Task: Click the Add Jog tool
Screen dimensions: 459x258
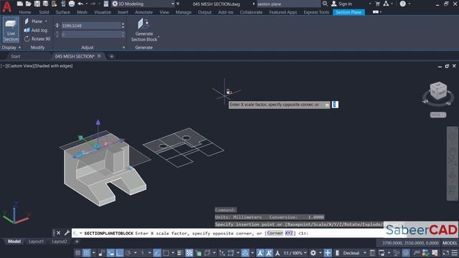Action: click(36, 30)
